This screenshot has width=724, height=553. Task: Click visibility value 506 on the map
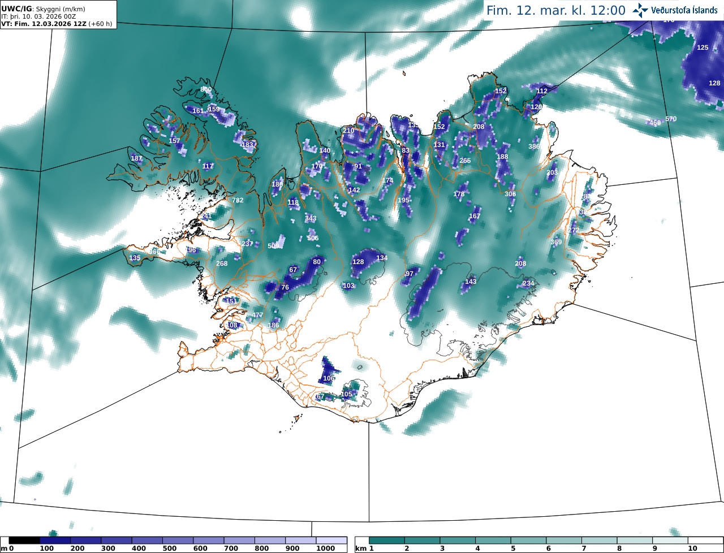pos(313,238)
